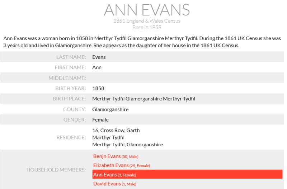Click the birth place value in the table
The width and height of the screenshot is (287, 189).
click(144, 99)
